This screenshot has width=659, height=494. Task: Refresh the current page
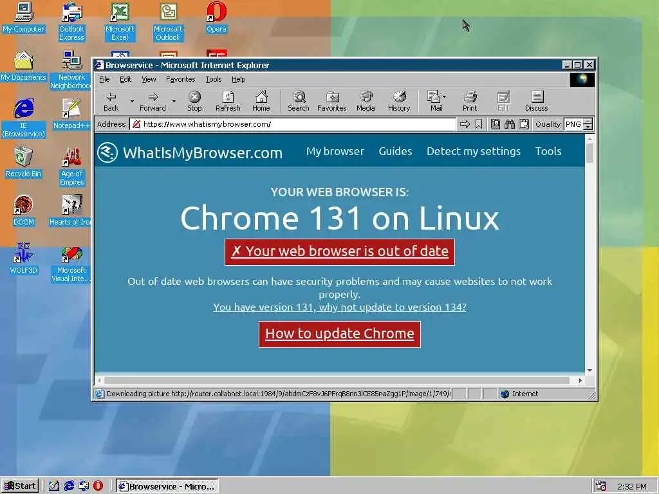coord(228,101)
